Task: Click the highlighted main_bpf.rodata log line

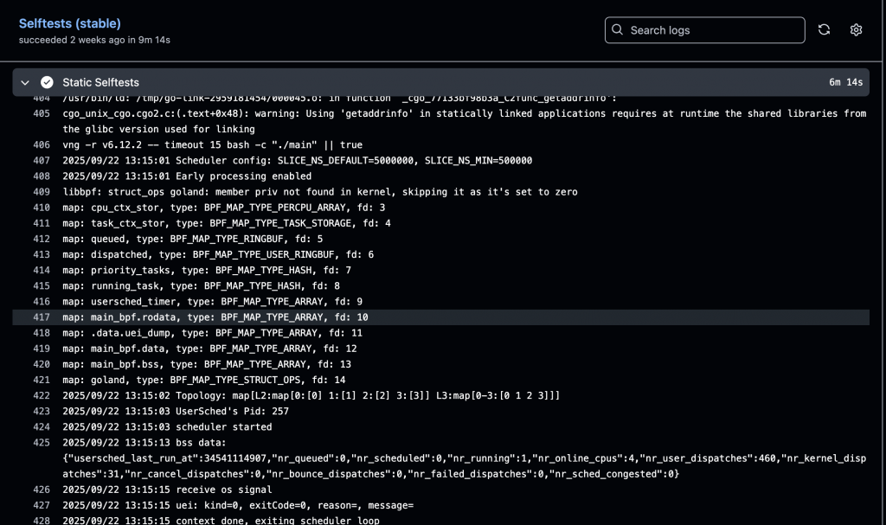Action: 215,317
